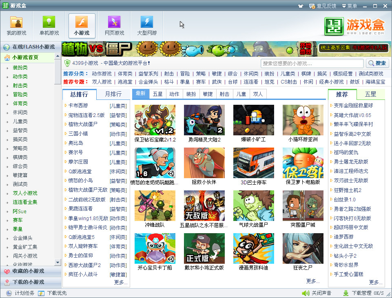The width and height of the screenshot is (392, 298).
Task: Click 更多 below game thumbnails
Action: (313, 281)
